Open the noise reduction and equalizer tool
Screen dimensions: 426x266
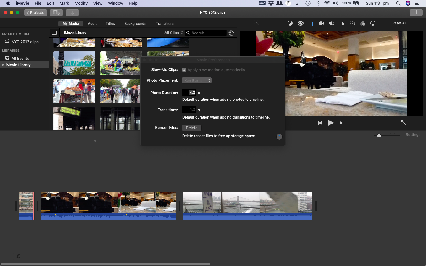click(342, 23)
